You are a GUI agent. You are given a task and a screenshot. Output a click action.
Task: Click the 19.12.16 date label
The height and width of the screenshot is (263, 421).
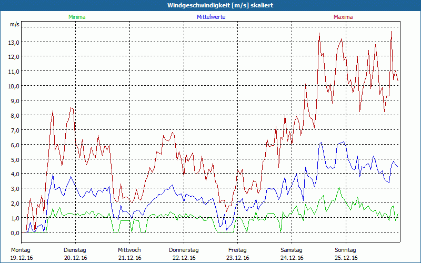(x=21, y=258)
